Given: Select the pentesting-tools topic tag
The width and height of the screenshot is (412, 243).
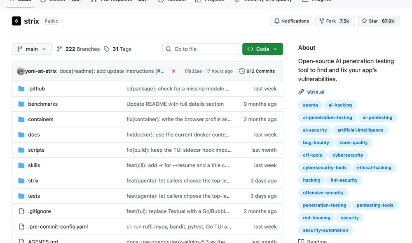Looking at the screenshot, I should 375,205.
